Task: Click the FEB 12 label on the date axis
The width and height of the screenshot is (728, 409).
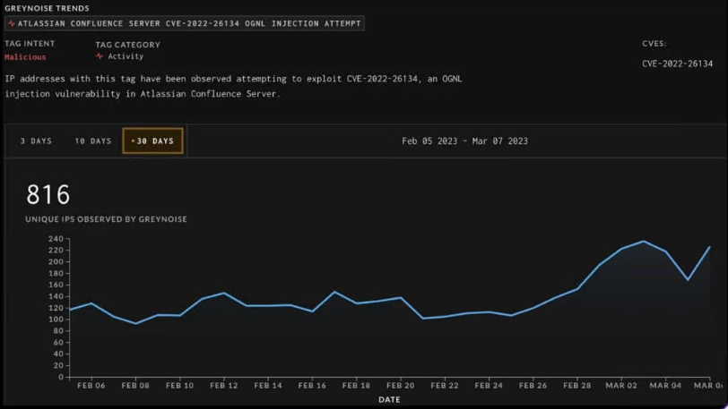Action: point(223,386)
